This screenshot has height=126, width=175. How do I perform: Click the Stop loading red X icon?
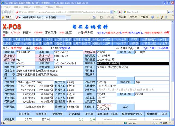(x=120, y=12)
